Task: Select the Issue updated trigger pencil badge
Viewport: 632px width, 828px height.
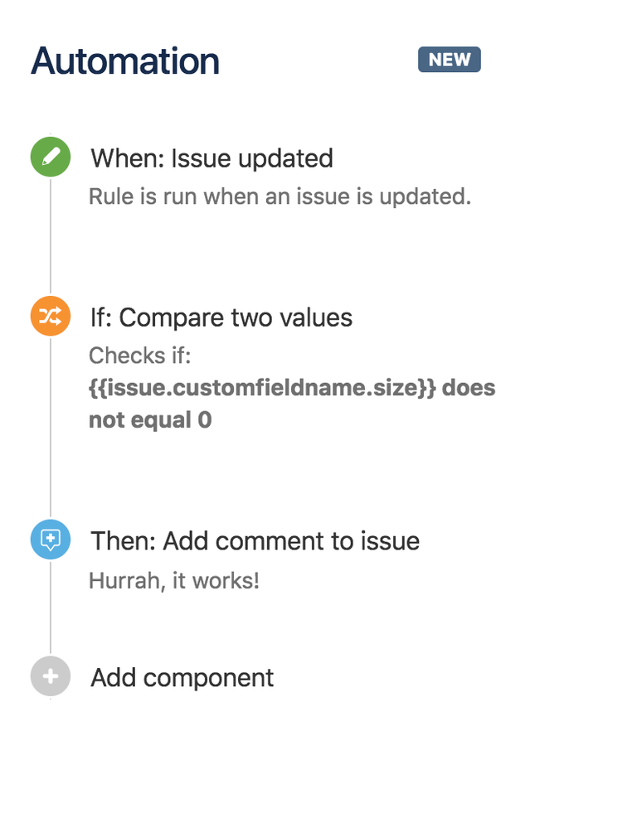Action: (50, 157)
